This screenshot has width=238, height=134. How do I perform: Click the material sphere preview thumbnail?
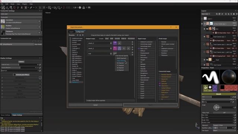click(229, 77)
